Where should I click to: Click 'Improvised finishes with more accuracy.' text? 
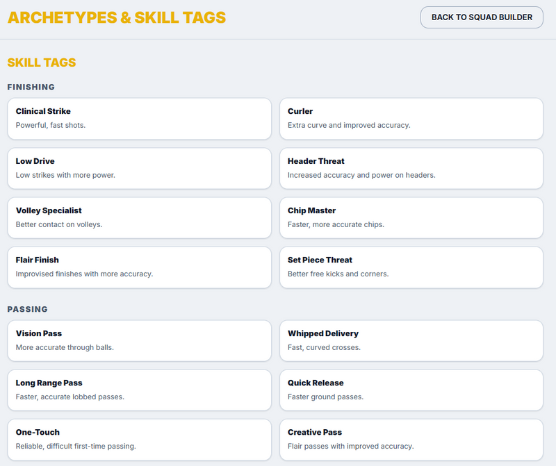point(84,274)
